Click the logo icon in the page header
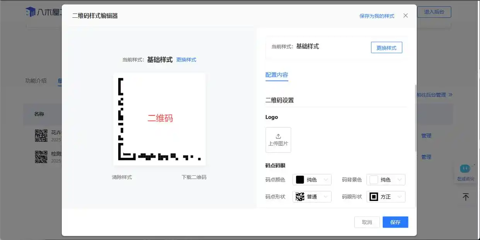This screenshot has width=480, height=240. click(x=31, y=12)
